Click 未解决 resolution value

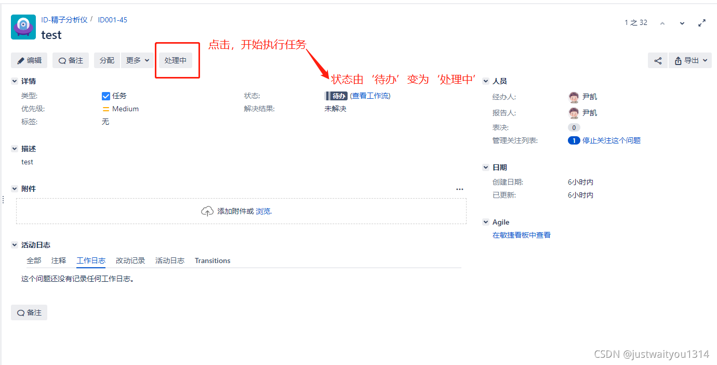point(336,109)
